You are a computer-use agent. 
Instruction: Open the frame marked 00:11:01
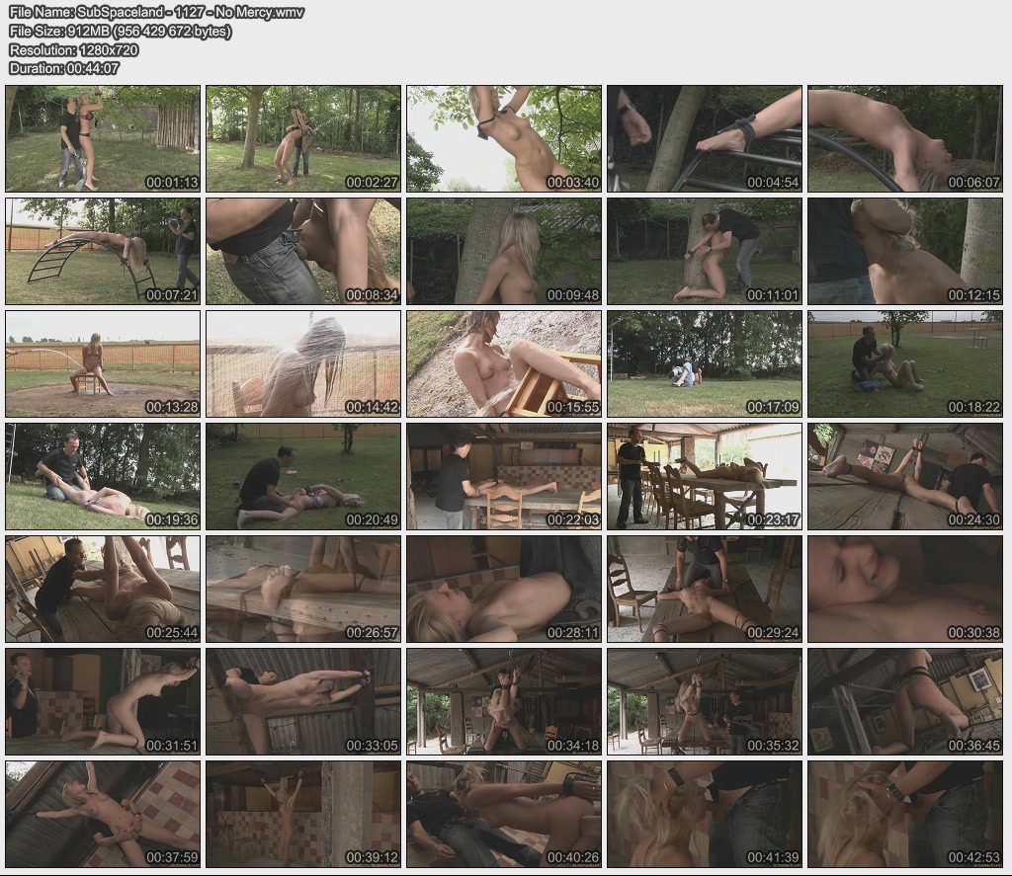pyautogui.click(x=704, y=251)
